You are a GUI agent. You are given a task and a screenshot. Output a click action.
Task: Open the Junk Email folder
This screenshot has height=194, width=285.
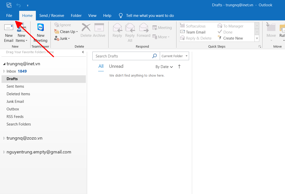click(15, 102)
